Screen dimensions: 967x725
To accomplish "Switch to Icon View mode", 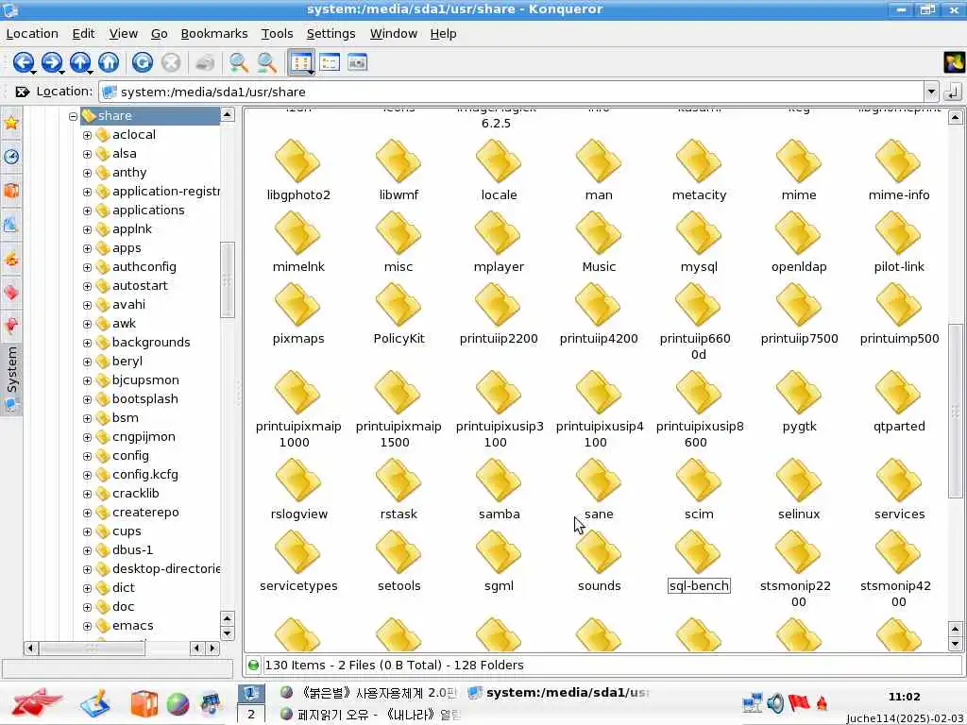I will point(301,62).
